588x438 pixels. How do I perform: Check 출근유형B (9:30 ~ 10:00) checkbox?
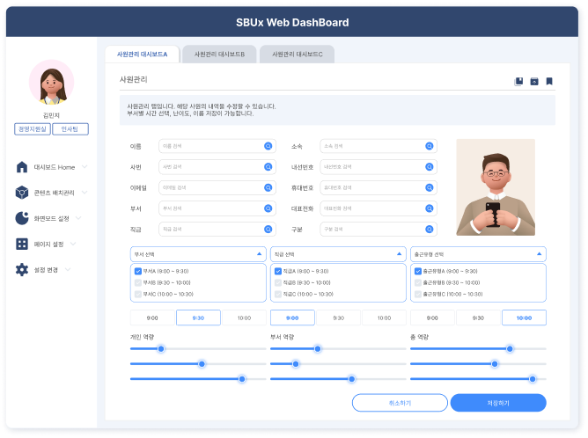click(x=418, y=283)
